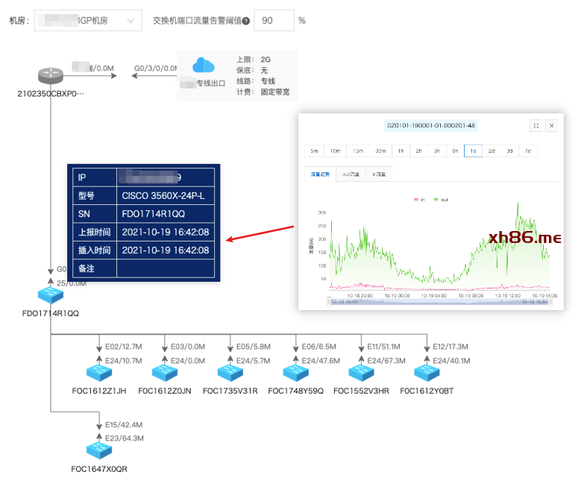Viewport: 584px width, 486px height.
Task: Toggle the 'out' series in chart legend
Action: tap(441, 200)
